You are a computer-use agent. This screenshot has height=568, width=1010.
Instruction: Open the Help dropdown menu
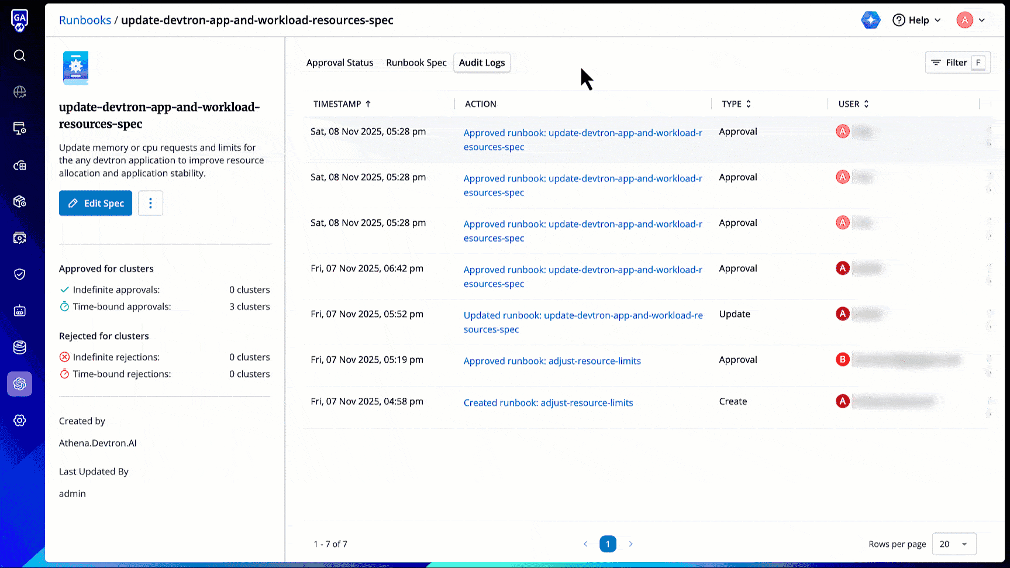(916, 19)
